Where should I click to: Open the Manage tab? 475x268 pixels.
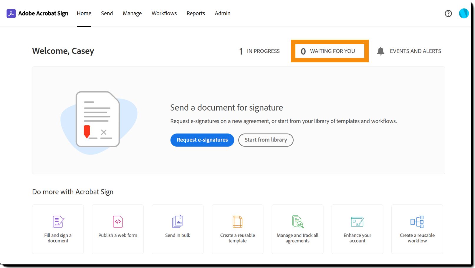pyautogui.click(x=132, y=14)
